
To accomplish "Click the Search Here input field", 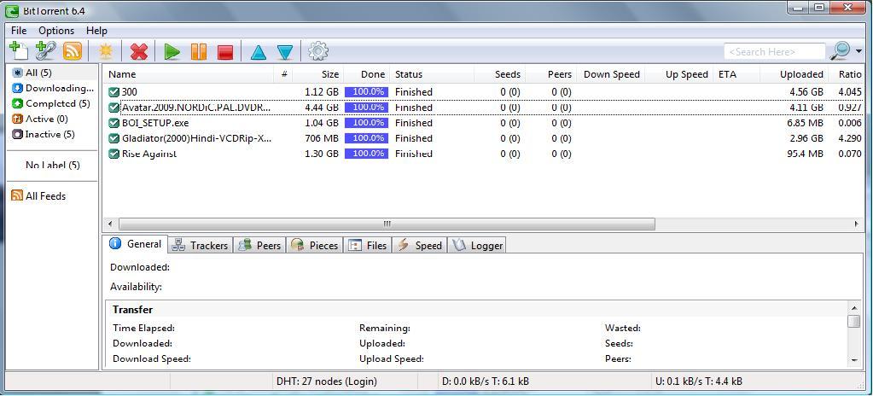I will click(775, 52).
